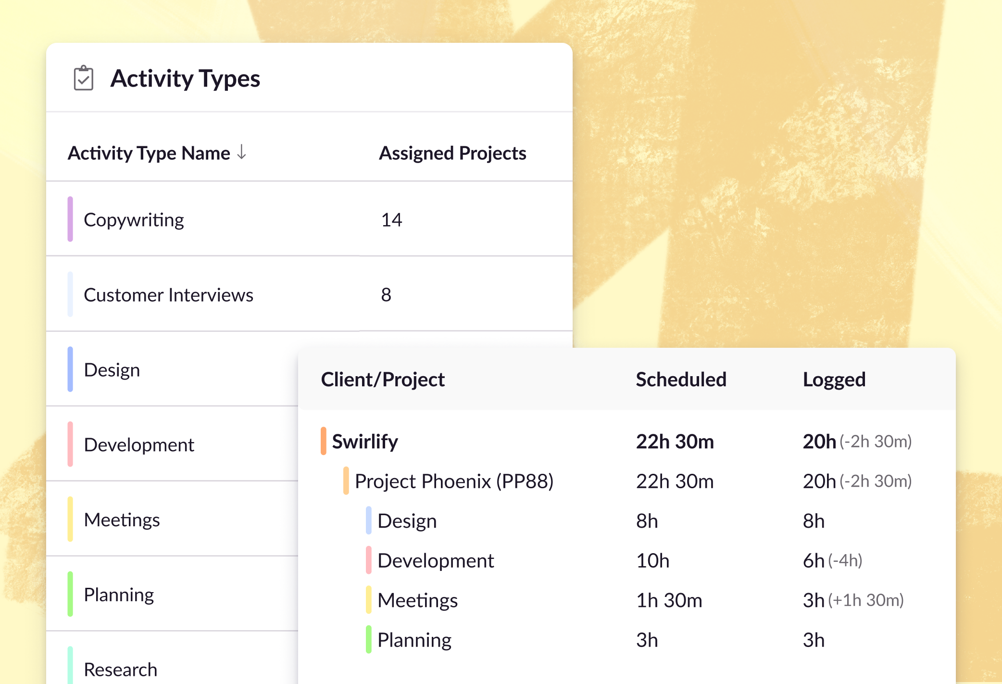Viewport: 1002px width, 684px height.
Task: Click Development logged value 6h (-4h)
Action: tap(832, 561)
